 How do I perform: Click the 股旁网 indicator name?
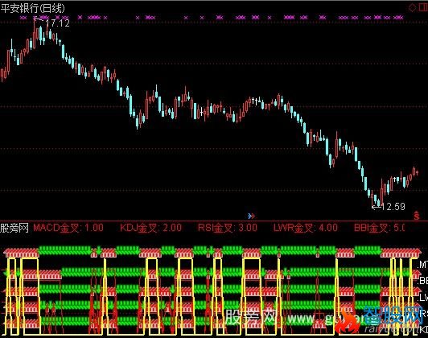(14, 228)
